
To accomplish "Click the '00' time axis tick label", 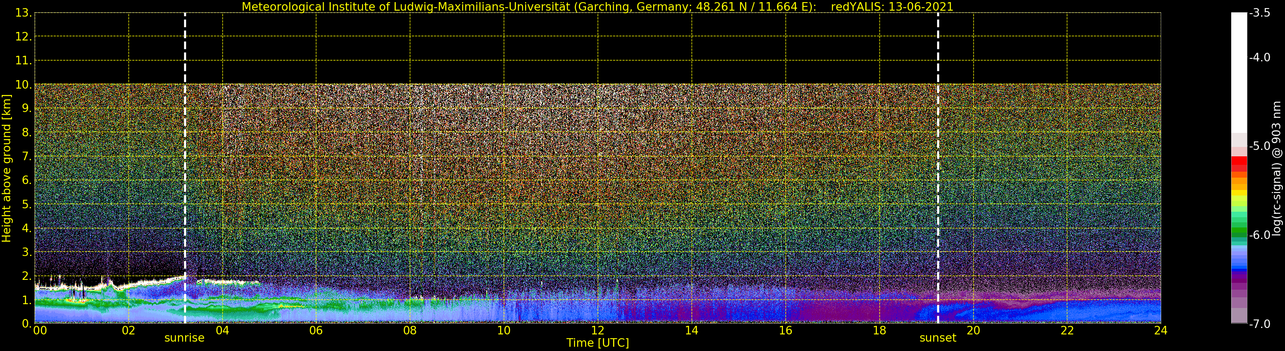I will click(x=40, y=331).
